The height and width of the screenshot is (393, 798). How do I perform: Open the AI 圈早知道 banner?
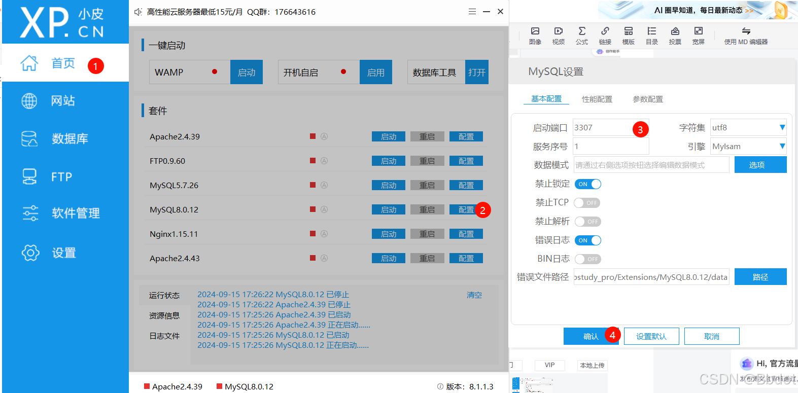pyautogui.click(x=698, y=10)
